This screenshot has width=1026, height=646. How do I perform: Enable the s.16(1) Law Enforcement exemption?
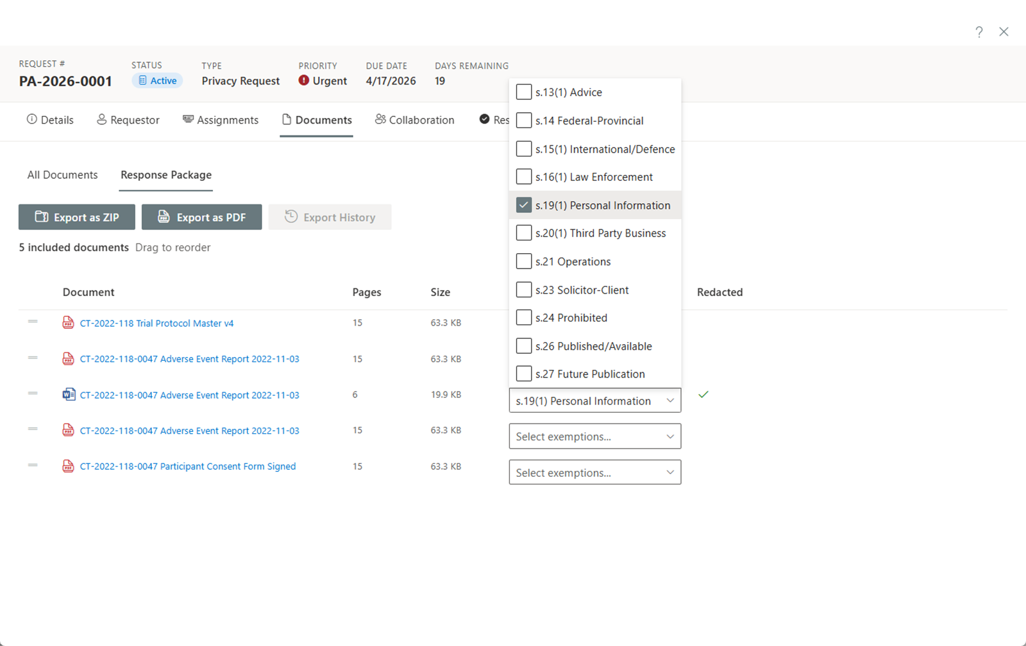524,176
